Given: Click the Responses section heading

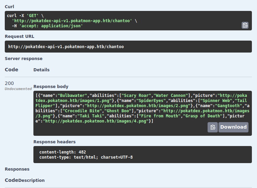Looking at the screenshot, I should pos(17,169).
